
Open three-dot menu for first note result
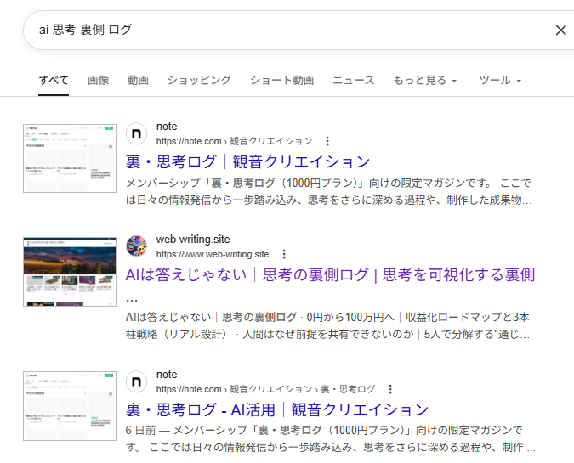coord(327,142)
